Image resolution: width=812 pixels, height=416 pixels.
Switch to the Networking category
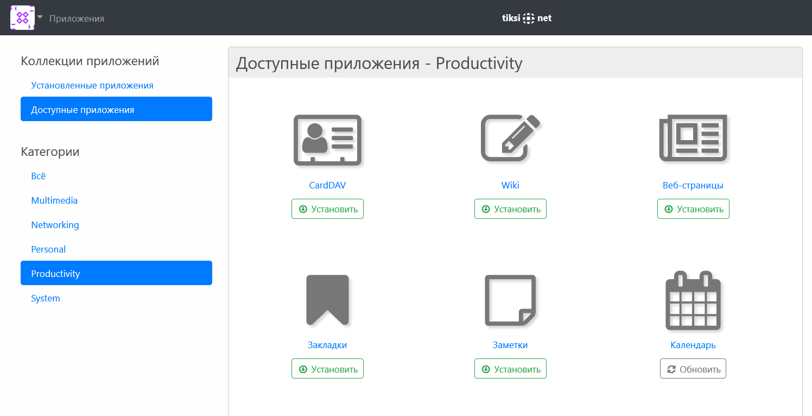click(55, 225)
